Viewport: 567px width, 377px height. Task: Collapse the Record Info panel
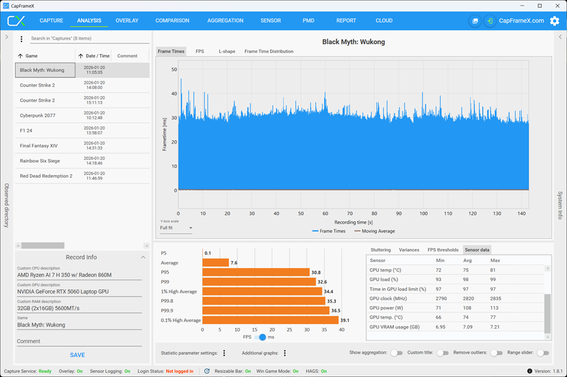coord(143,257)
